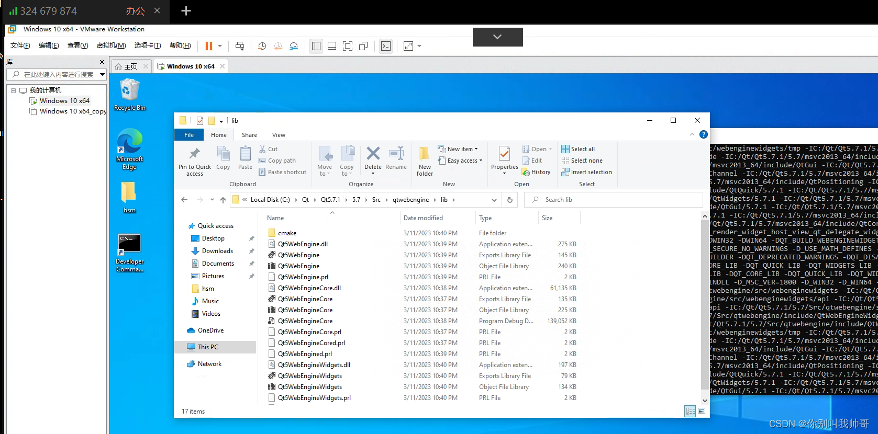Click Select none in the ribbon

582,161
